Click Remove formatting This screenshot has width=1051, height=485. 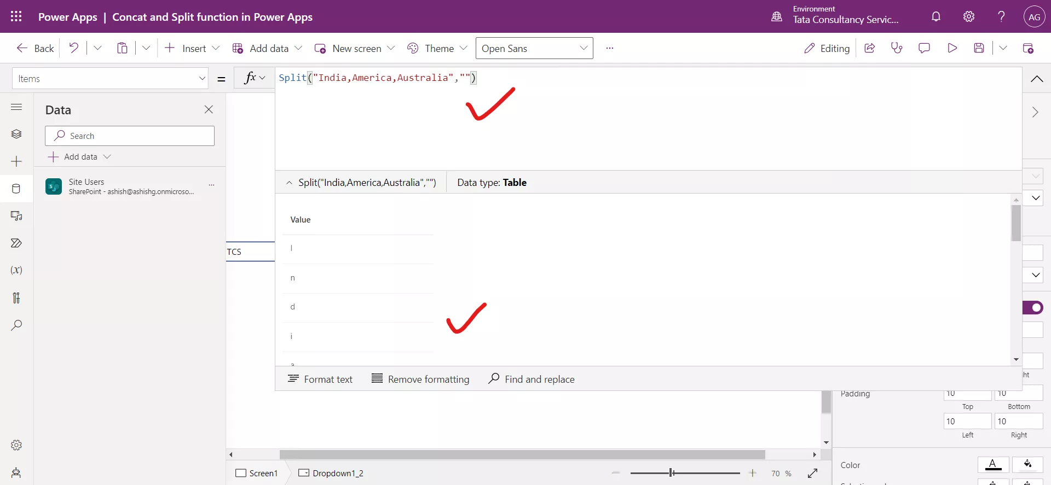(420, 379)
